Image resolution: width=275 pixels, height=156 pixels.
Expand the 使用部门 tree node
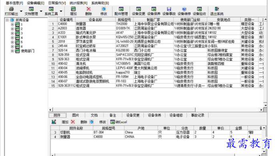[12, 51]
